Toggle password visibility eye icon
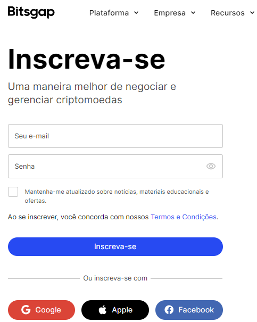The height and width of the screenshot is (322, 257). click(x=211, y=166)
